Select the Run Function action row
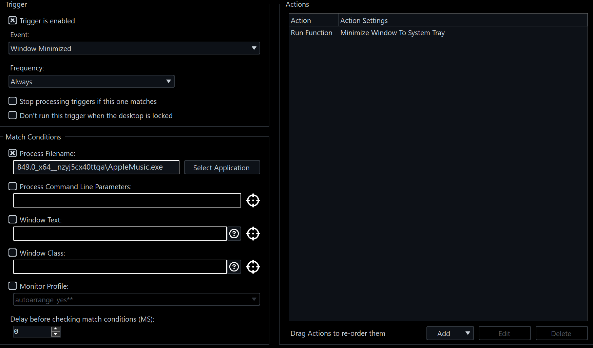The image size is (593, 348). tap(311, 33)
